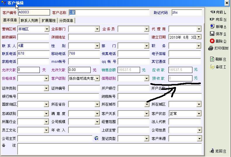The height and width of the screenshot is (157, 231).
Task: Expand the 营销区域 dropdown
Action: [47, 29]
